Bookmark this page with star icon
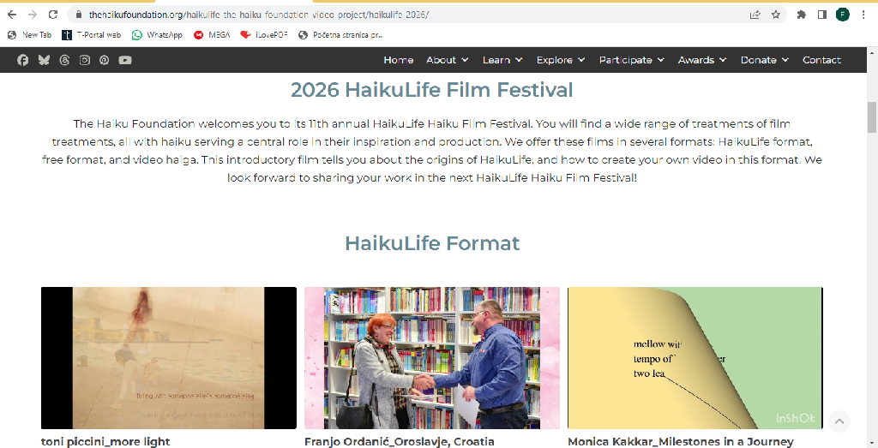Image resolution: width=878 pixels, height=448 pixels. click(775, 15)
